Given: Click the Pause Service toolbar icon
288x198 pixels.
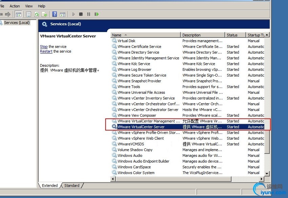Looking at the screenshot, I should coord(89,14).
